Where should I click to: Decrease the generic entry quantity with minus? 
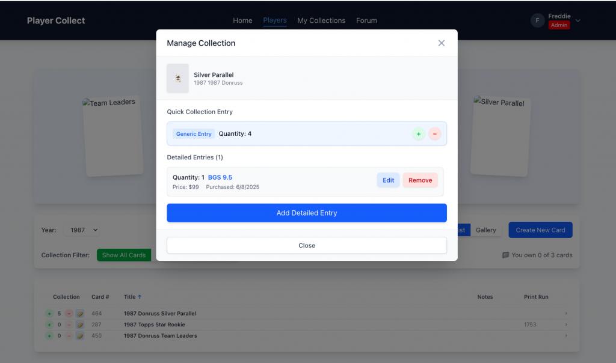434,134
